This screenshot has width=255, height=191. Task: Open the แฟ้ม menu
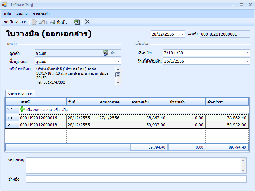click(8, 14)
